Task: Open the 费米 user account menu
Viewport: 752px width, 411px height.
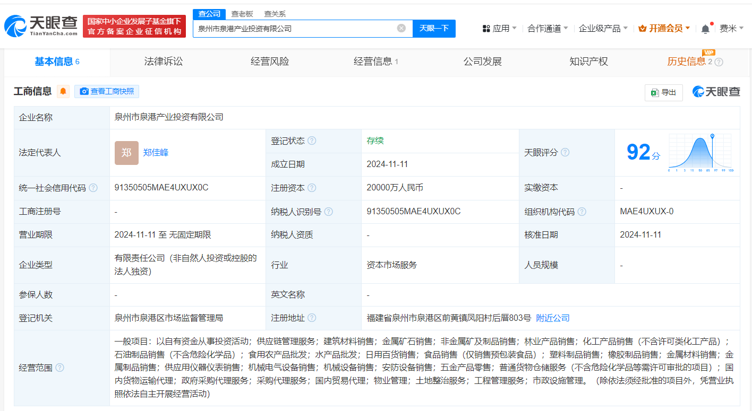Action: [x=731, y=29]
